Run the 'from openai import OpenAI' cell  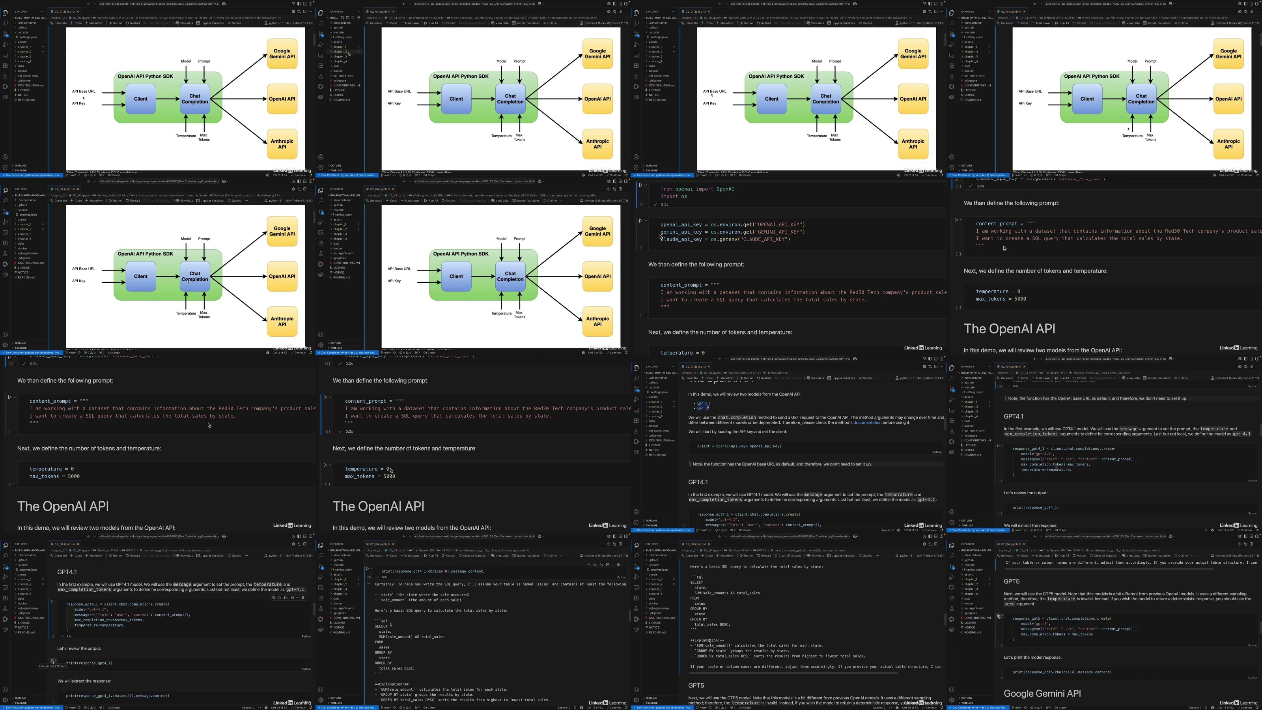pyautogui.click(x=641, y=185)
